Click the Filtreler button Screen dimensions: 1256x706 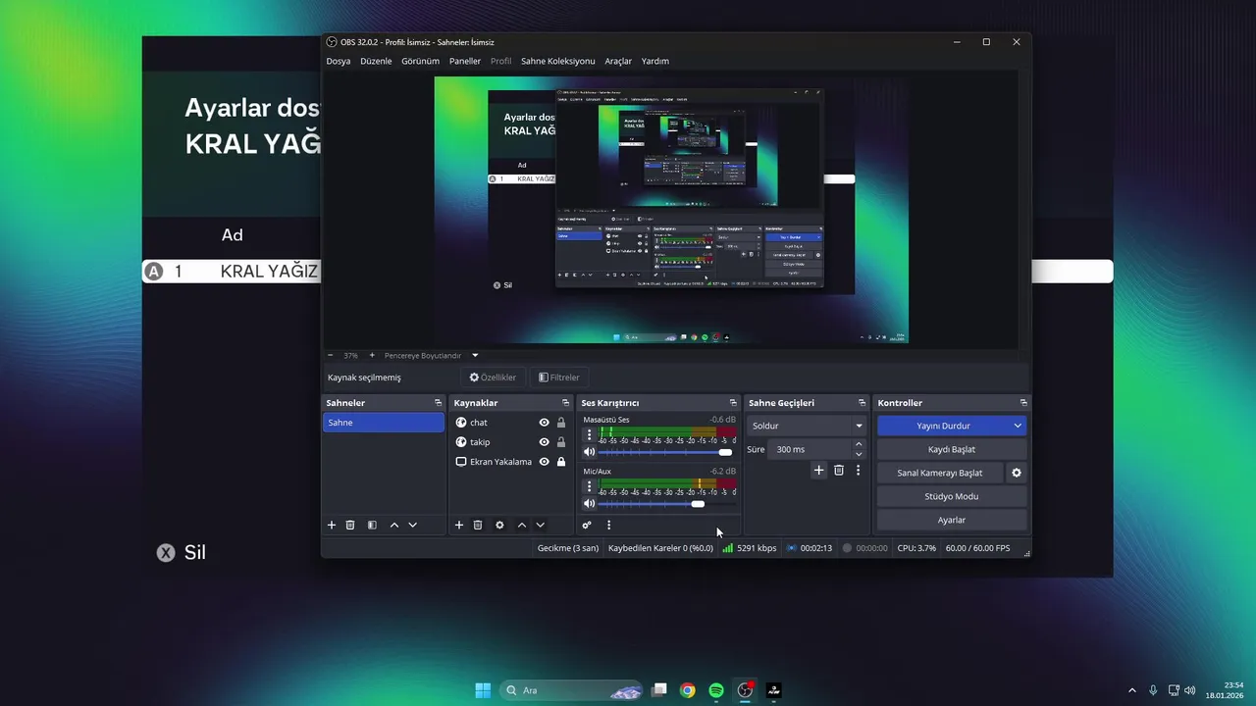[x=559, y=378]
